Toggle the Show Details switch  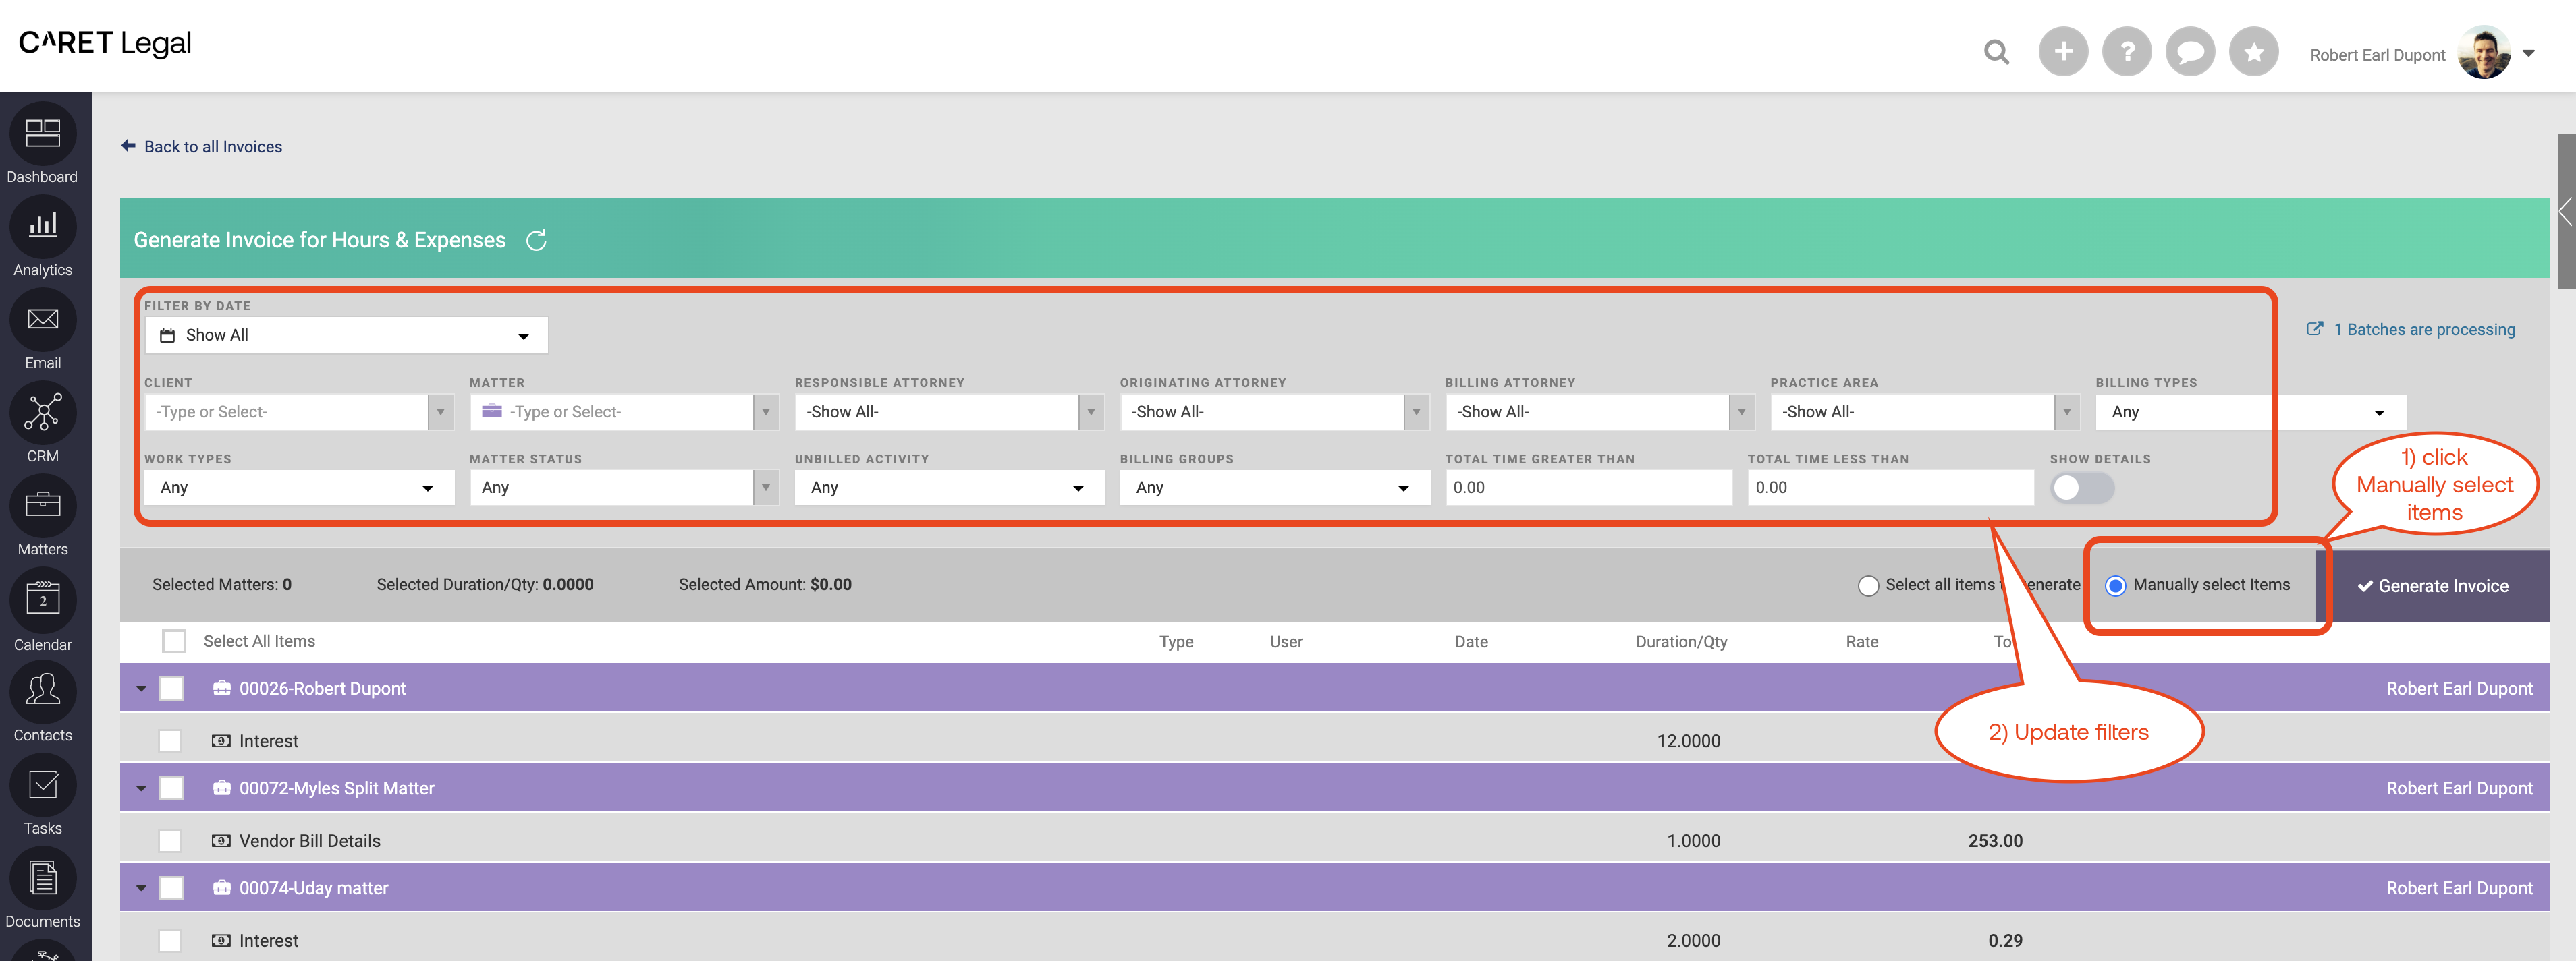coord(2081,488)
